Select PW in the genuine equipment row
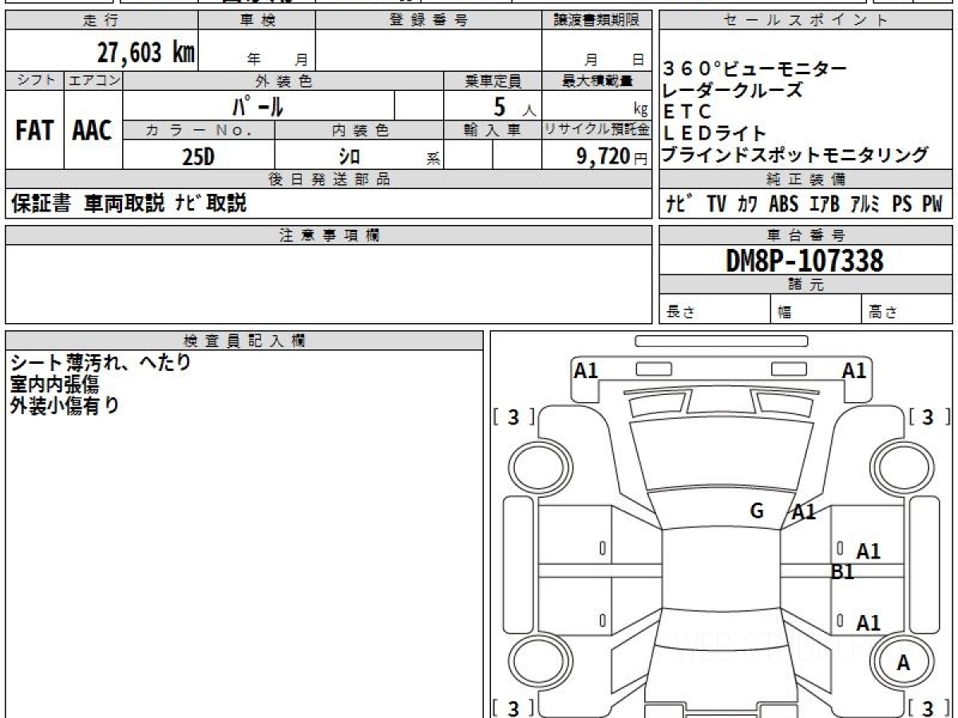This screenshot has width=958, height=718. tap(932, 203)
